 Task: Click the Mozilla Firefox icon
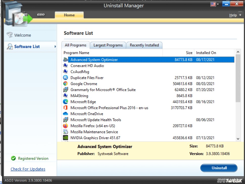(65, 126)
